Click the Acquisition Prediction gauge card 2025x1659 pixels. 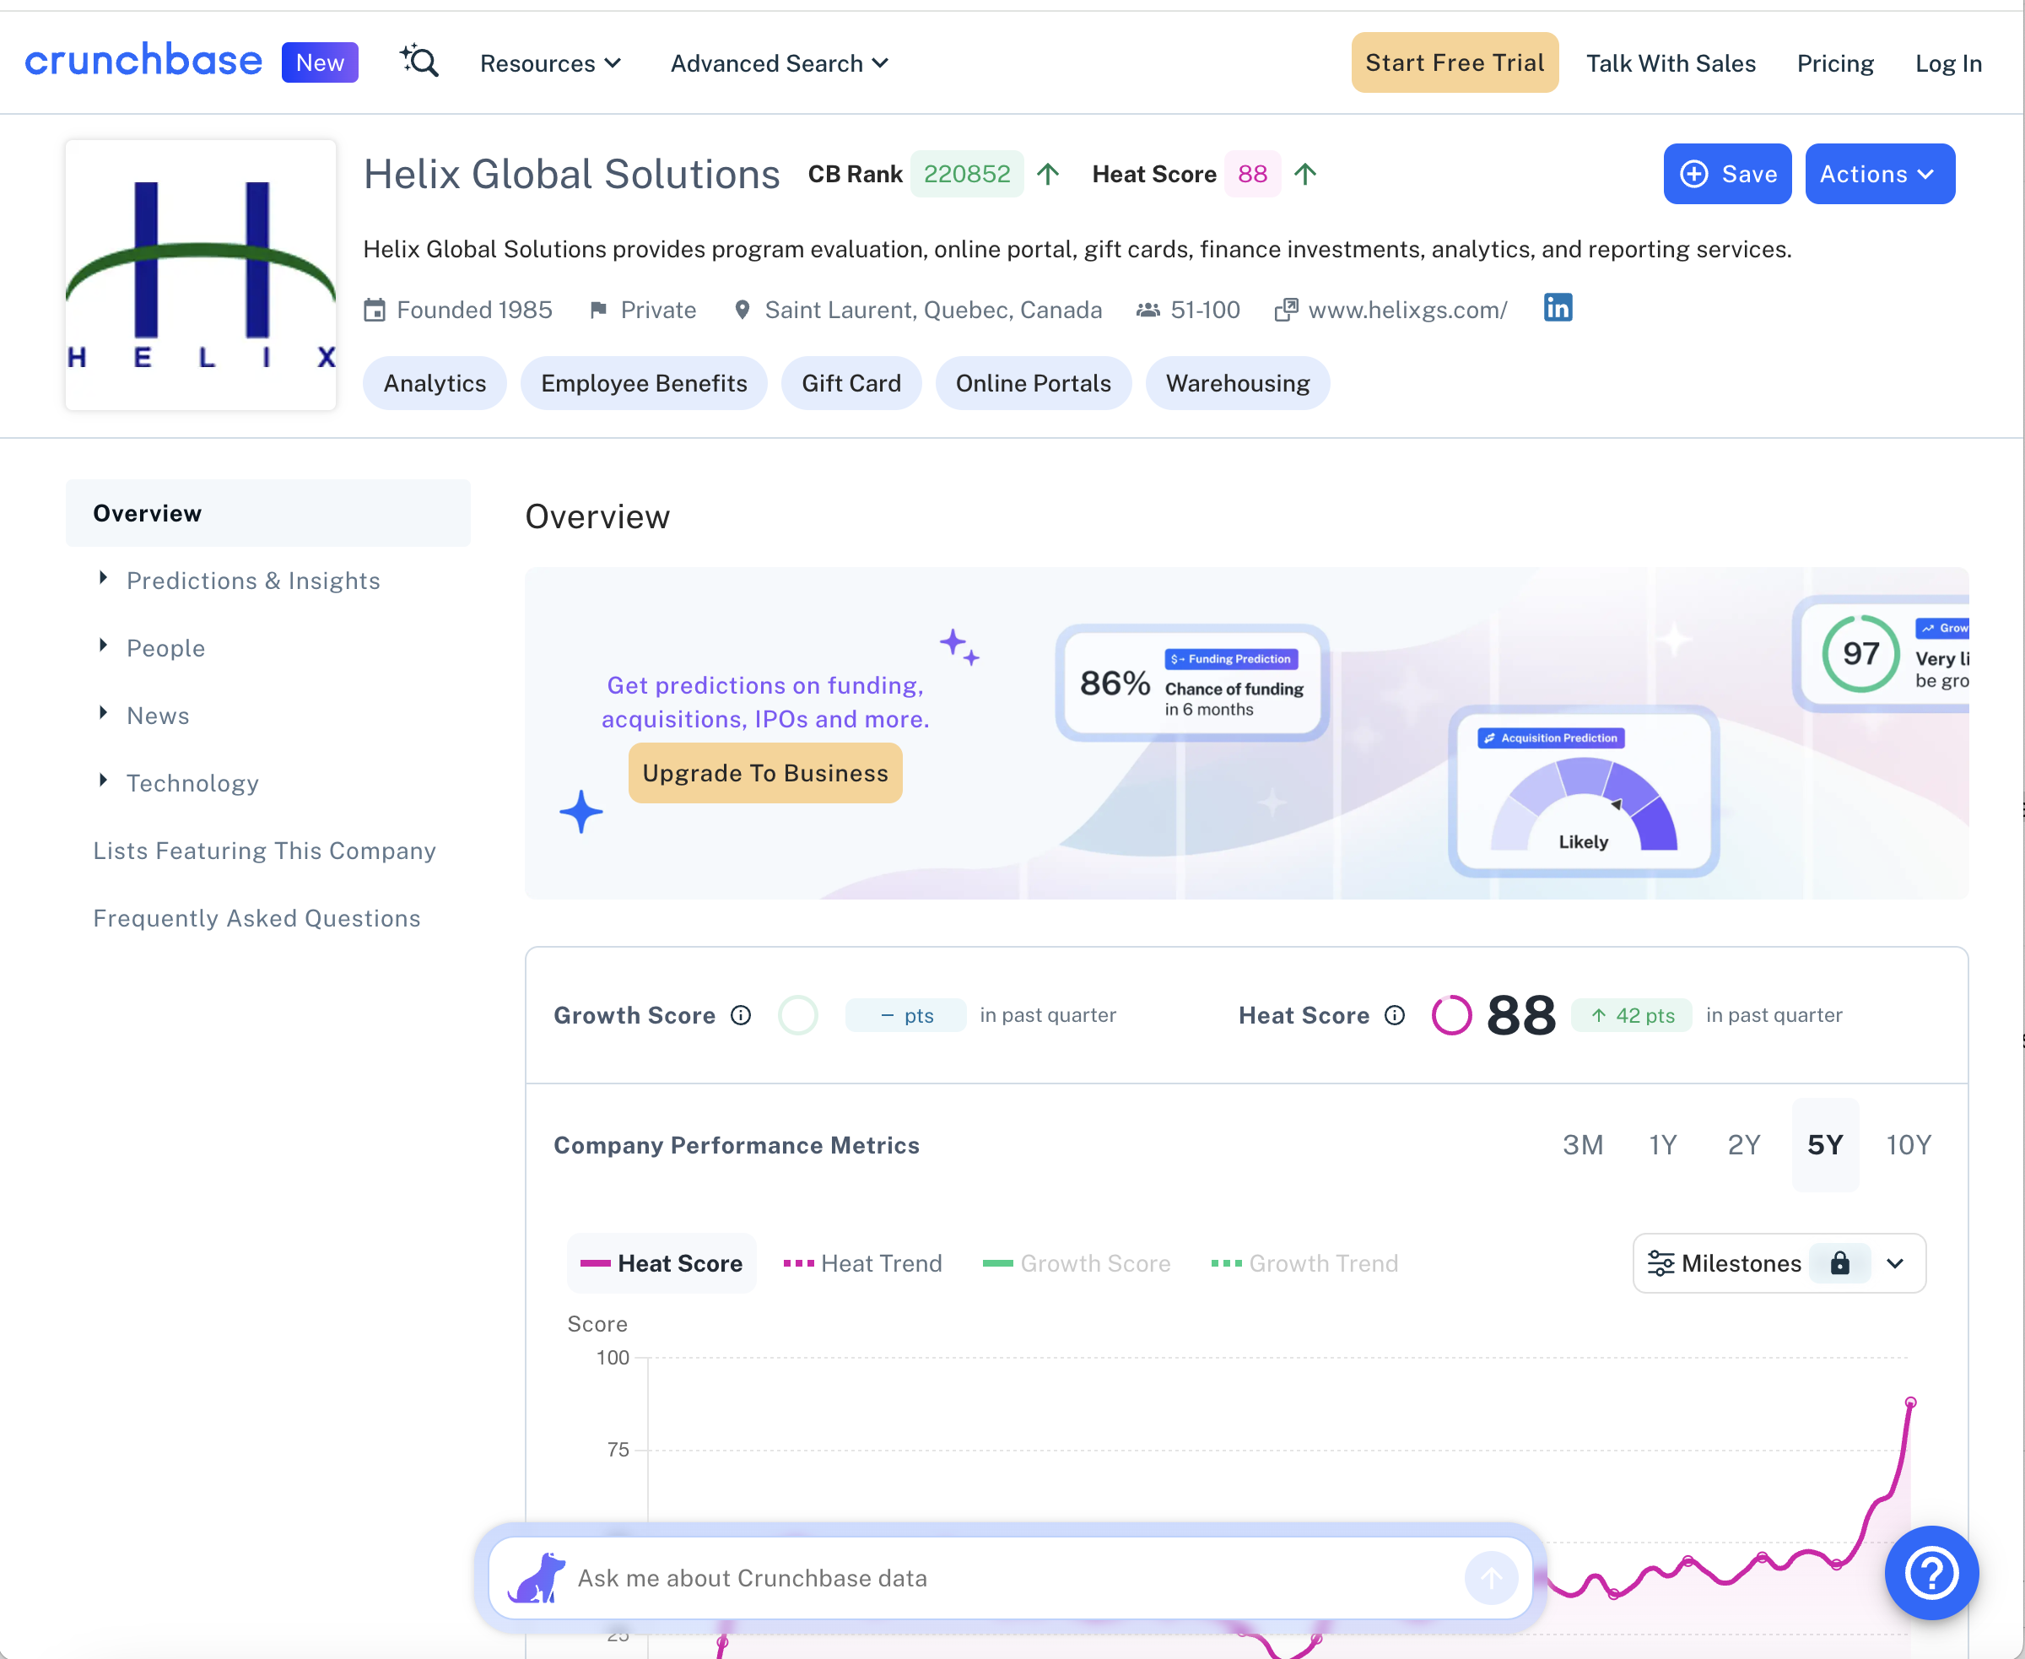(x=1584, y=792)
